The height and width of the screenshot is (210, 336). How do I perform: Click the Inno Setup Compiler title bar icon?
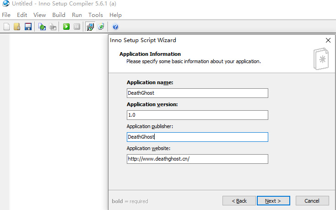point(6,3)
